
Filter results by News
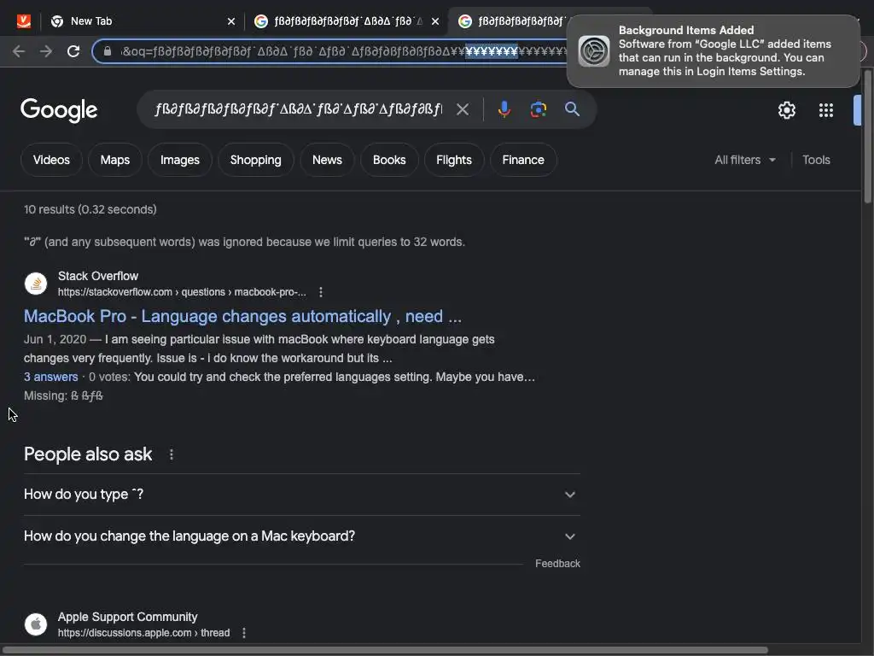[x=327, y=160]
